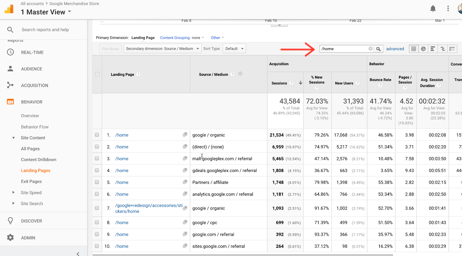The width and height of the screenshot is (462, 256).
Task: Expand the Site Search section
Action: tap(13, 203)
